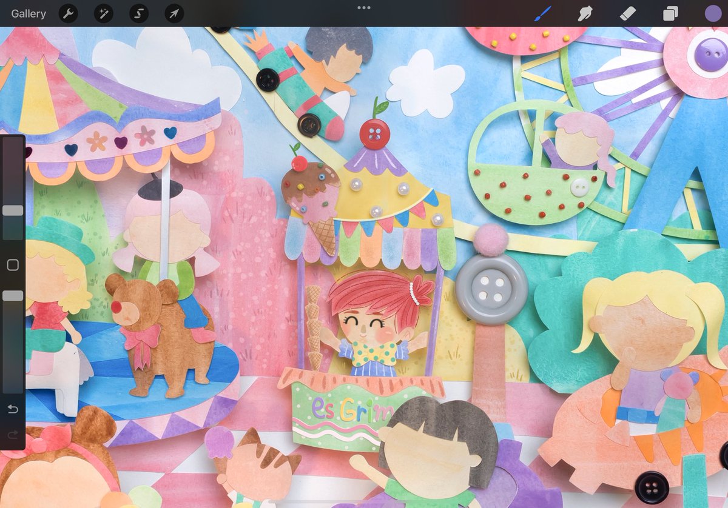Select the Eraser tool
728x508 pixels.
coord(628,13)
